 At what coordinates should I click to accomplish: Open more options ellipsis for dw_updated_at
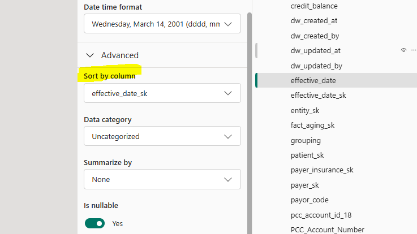(414, 50)
